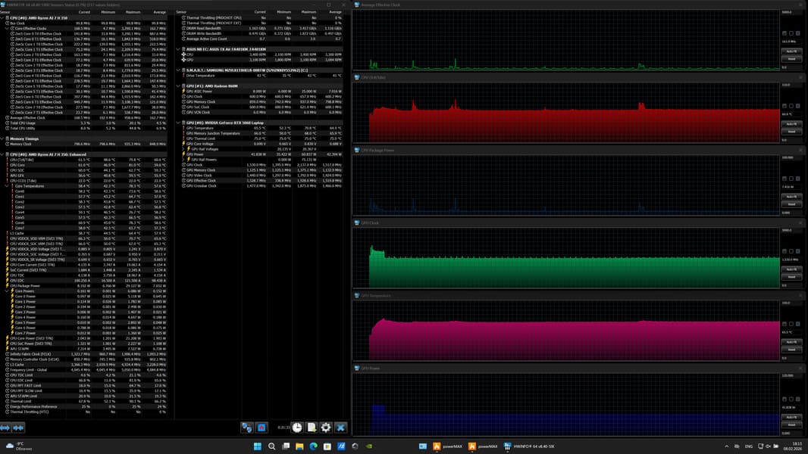Open Task View from taskbar
Viewport: 808px width, 454px height.
[x=286, y=446]
